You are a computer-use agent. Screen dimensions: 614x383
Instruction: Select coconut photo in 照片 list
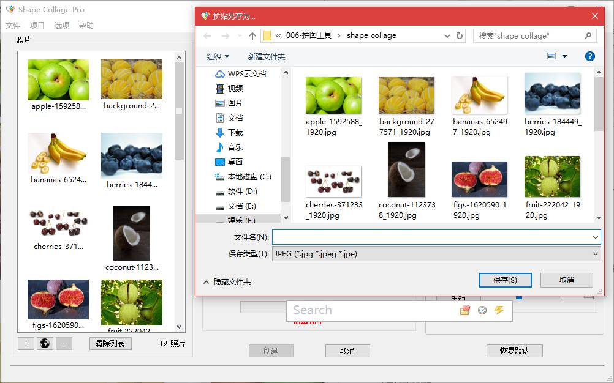132,239
